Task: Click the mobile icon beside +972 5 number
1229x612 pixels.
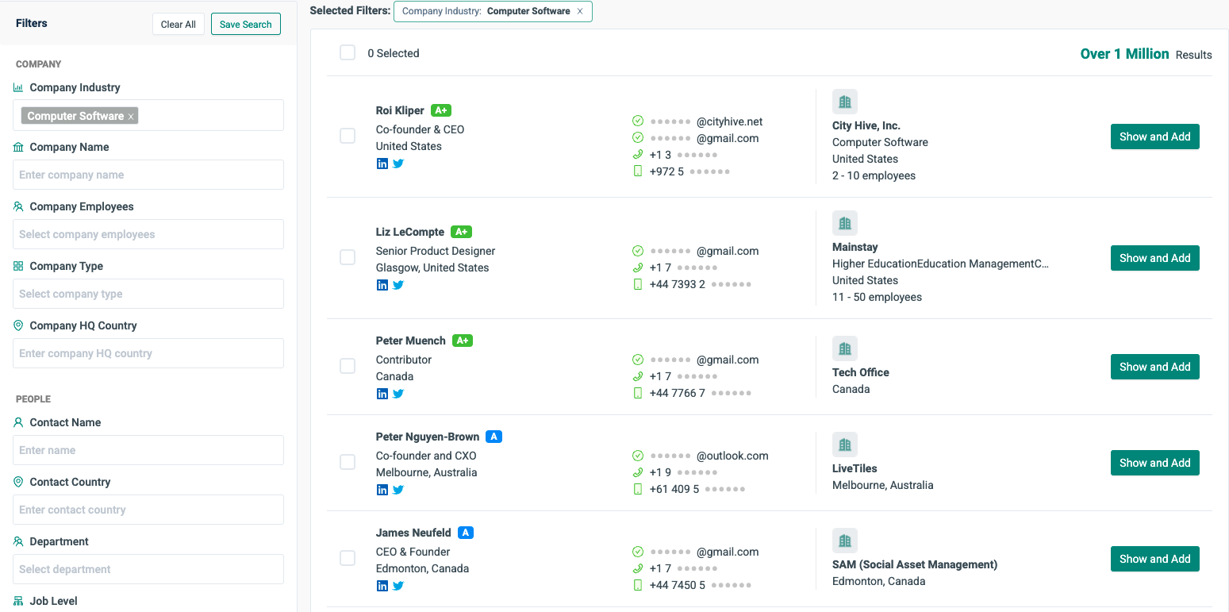Action: click(x=638, y=171)
